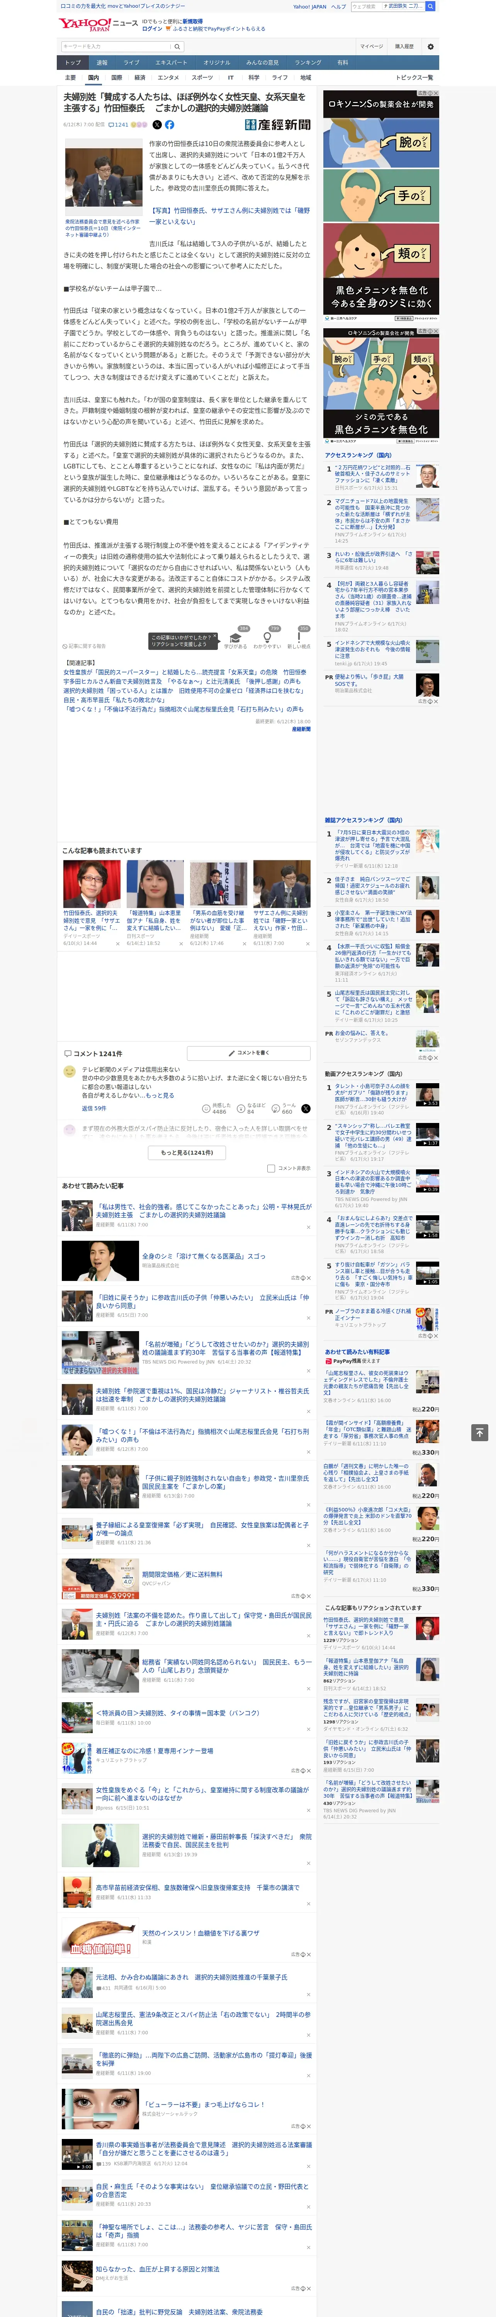Click the back-to-top arrow button

pos(480,1432)
